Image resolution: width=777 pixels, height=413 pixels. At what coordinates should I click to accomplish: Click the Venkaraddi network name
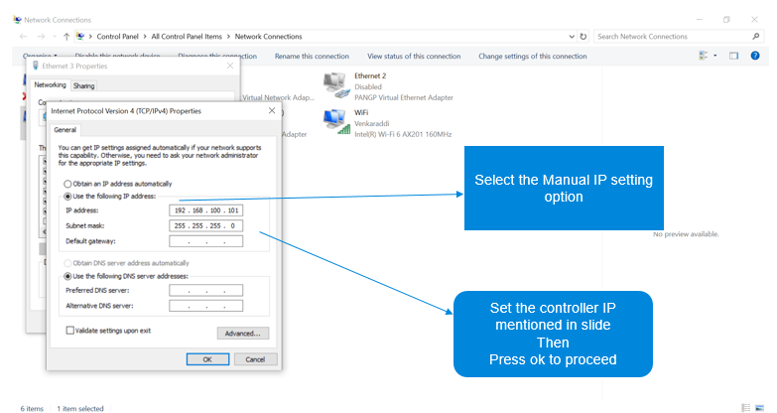(x=372, y=123)
